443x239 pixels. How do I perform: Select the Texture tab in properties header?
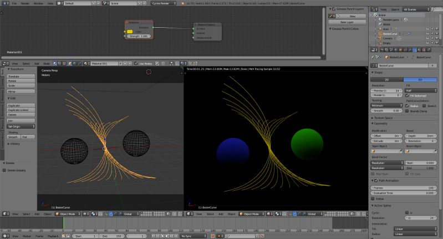[x=424, y=50]
